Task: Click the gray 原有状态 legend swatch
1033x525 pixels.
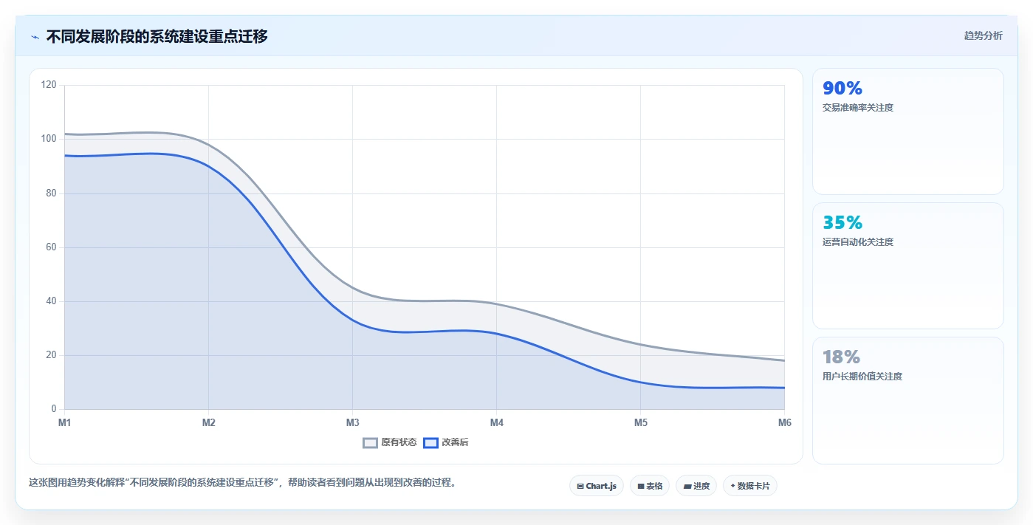Action: [371, 442]
